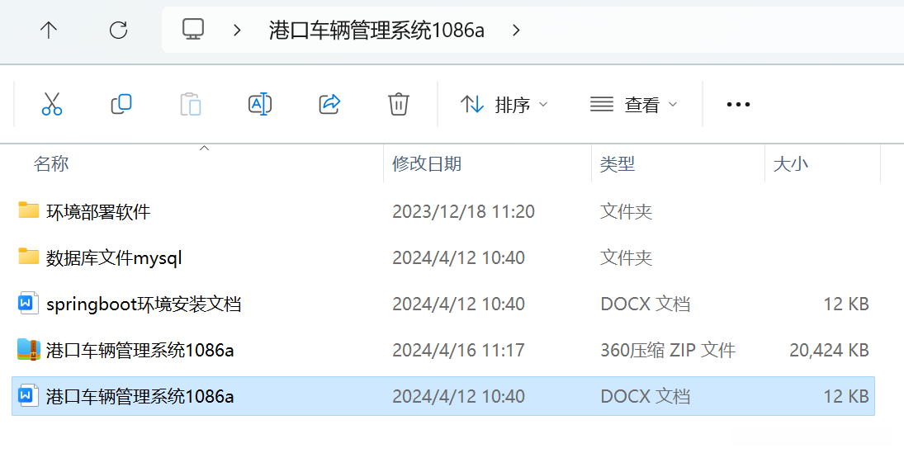
Task: Click the Share icon in toolbar
Action: tap(329, 104)
